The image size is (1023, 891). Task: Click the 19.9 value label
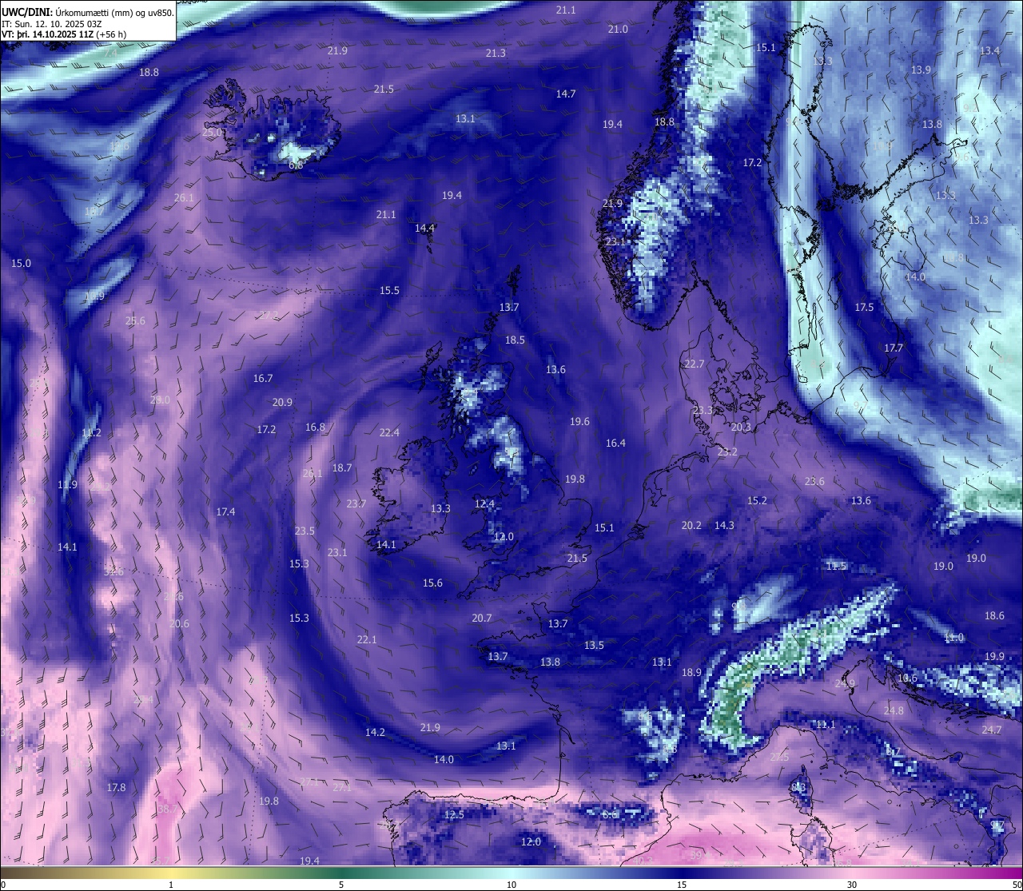pyautogui.click(x=994, y=656)
